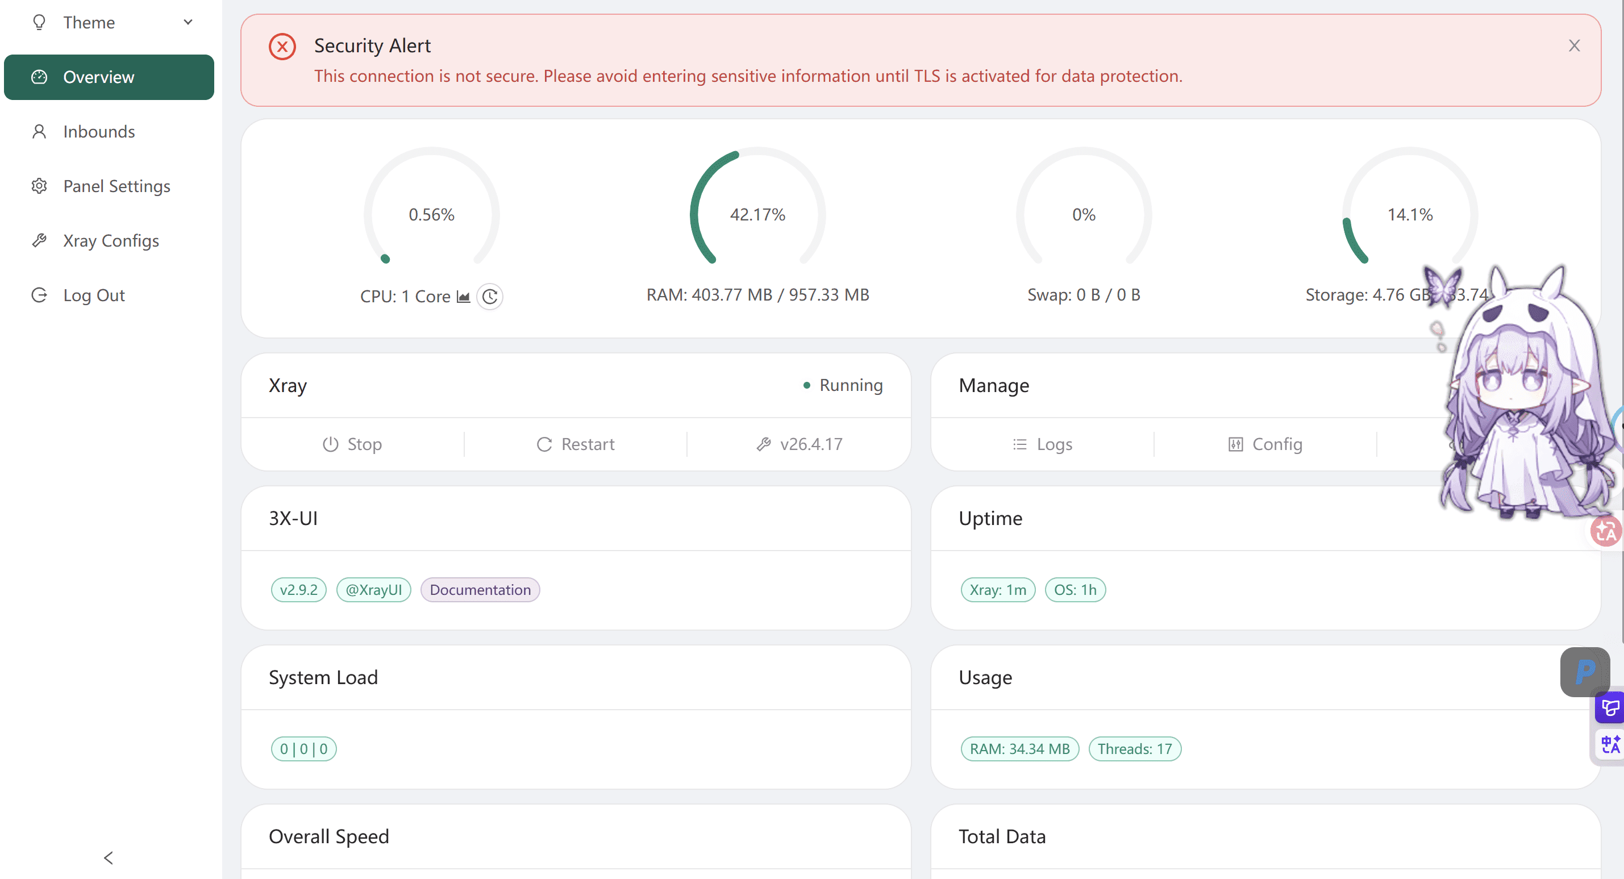Click the red Security Alert error icon
This screenshot has height=879, width=1624.
tap(282, 47)
